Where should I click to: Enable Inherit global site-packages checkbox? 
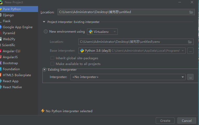pyautogui.click(x=52, y=58)
